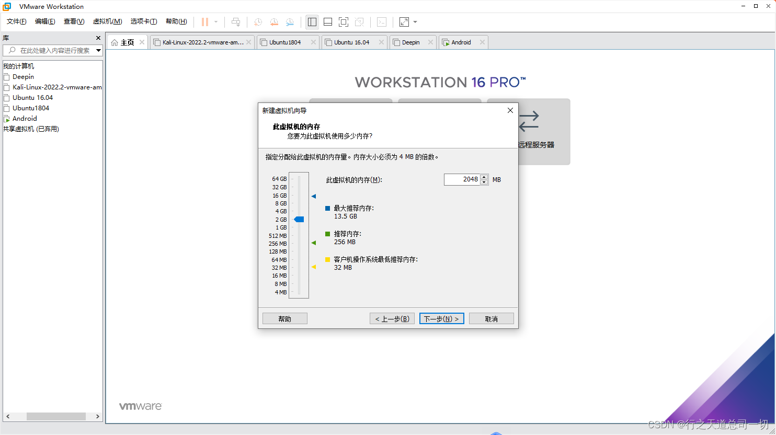The image size is (776, 435).
Task: Select Deepin in the library tree
Action: 23,77
